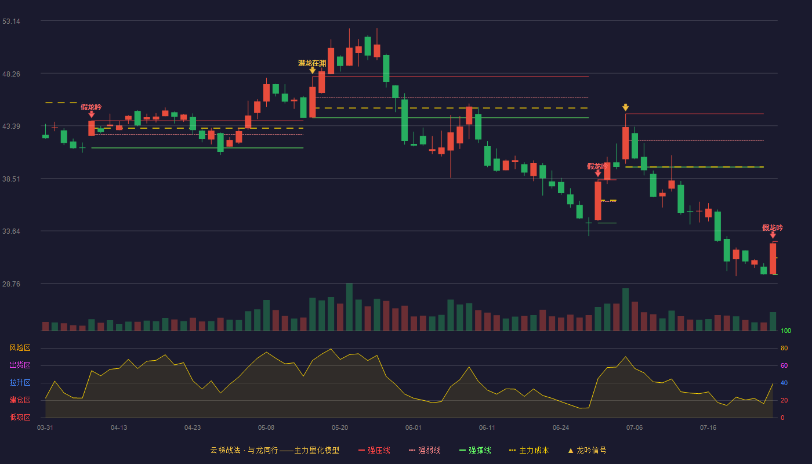The height and width of the screenshot is (464, 812).
Task: Click the 假龙吟 label left of 07-06
Action: [597, 166]
